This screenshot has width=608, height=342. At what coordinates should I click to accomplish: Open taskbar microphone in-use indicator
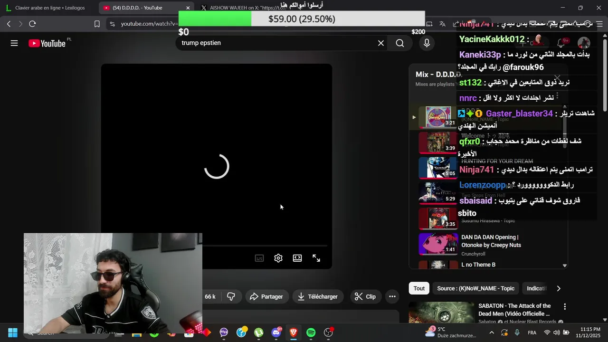[x=517, y=332]
